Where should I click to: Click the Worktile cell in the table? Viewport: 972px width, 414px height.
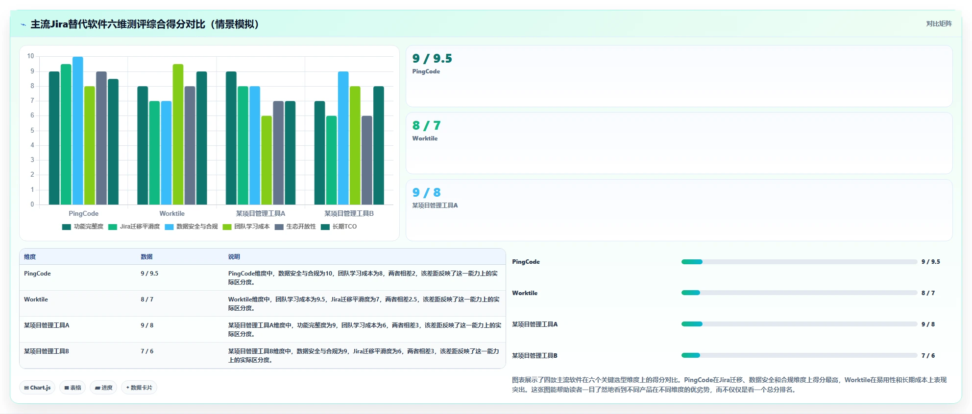coord(36,299)
